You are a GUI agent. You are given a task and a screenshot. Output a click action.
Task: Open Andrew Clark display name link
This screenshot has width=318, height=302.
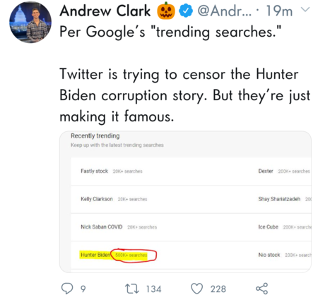[105, 11]
